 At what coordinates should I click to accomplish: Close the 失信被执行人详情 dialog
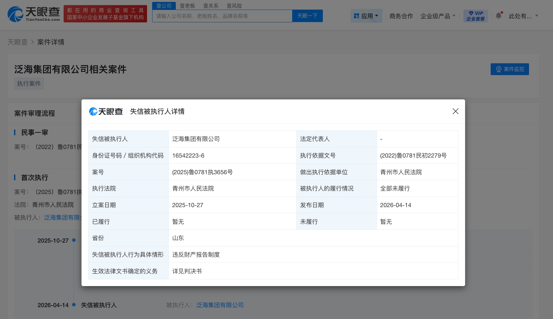tap(456, 111)
